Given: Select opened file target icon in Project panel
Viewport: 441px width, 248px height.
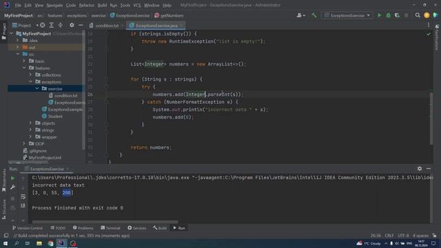Looking at the screenshot, I should point(43,25).
